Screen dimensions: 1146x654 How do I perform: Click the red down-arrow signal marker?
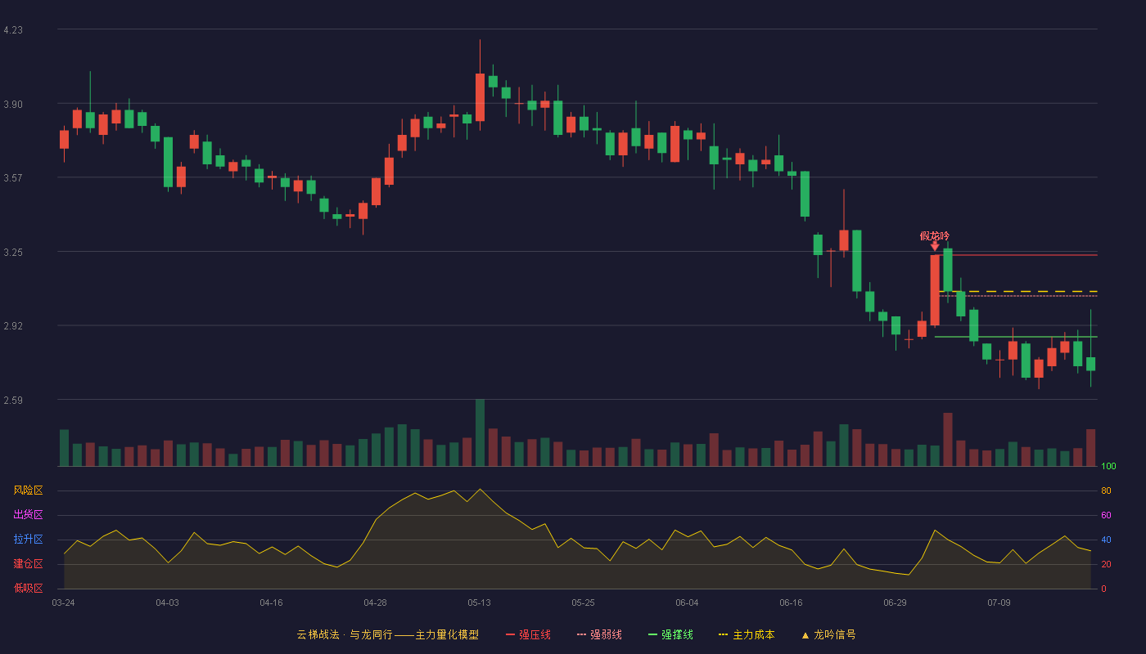pos(935,245)
